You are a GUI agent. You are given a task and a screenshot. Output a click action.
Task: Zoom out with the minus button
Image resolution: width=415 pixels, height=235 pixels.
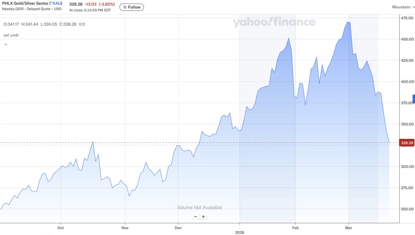pyautogui.click(x=195, y=216)
